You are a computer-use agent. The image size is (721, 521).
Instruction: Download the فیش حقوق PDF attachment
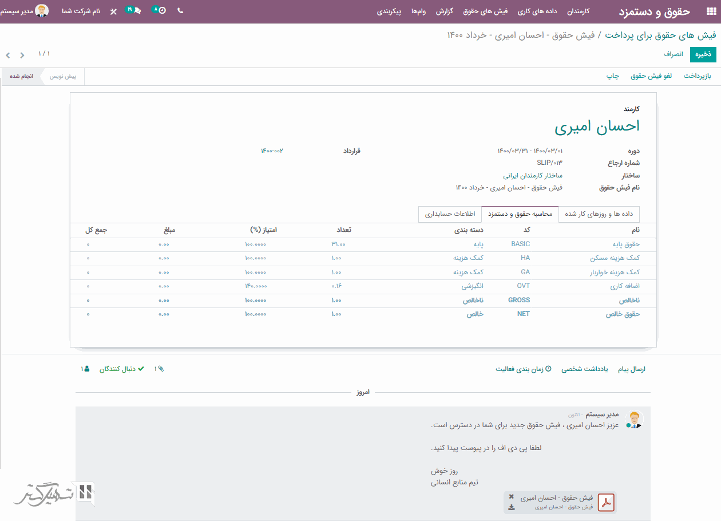click(x=511, y=507)
